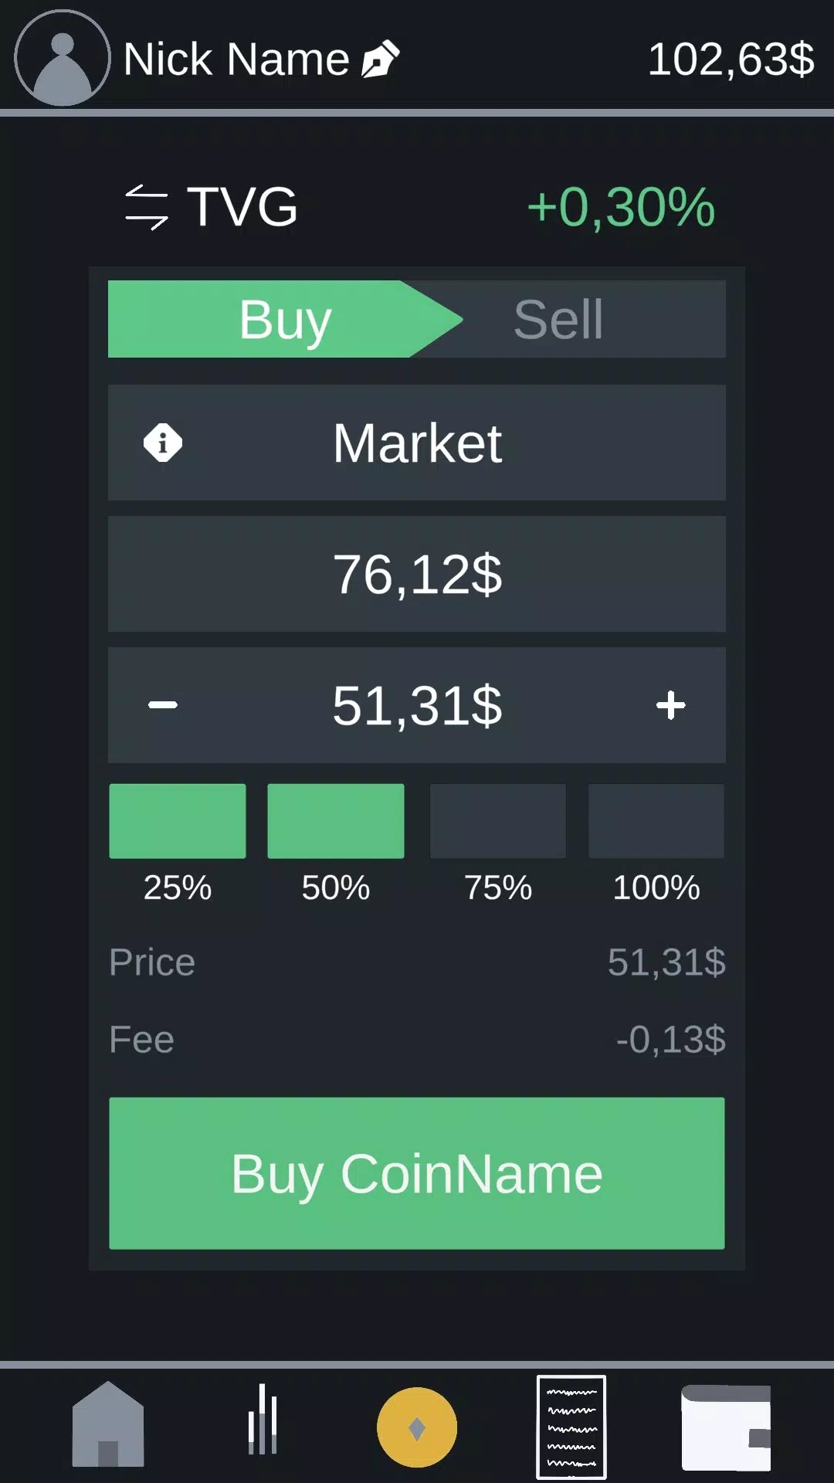
Task: Open the Home tab icon
Action: click(108, 1425)
